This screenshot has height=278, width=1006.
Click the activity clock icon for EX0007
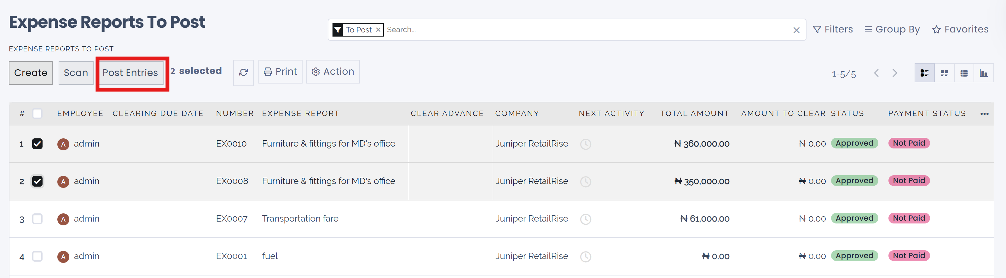(585, 219)
